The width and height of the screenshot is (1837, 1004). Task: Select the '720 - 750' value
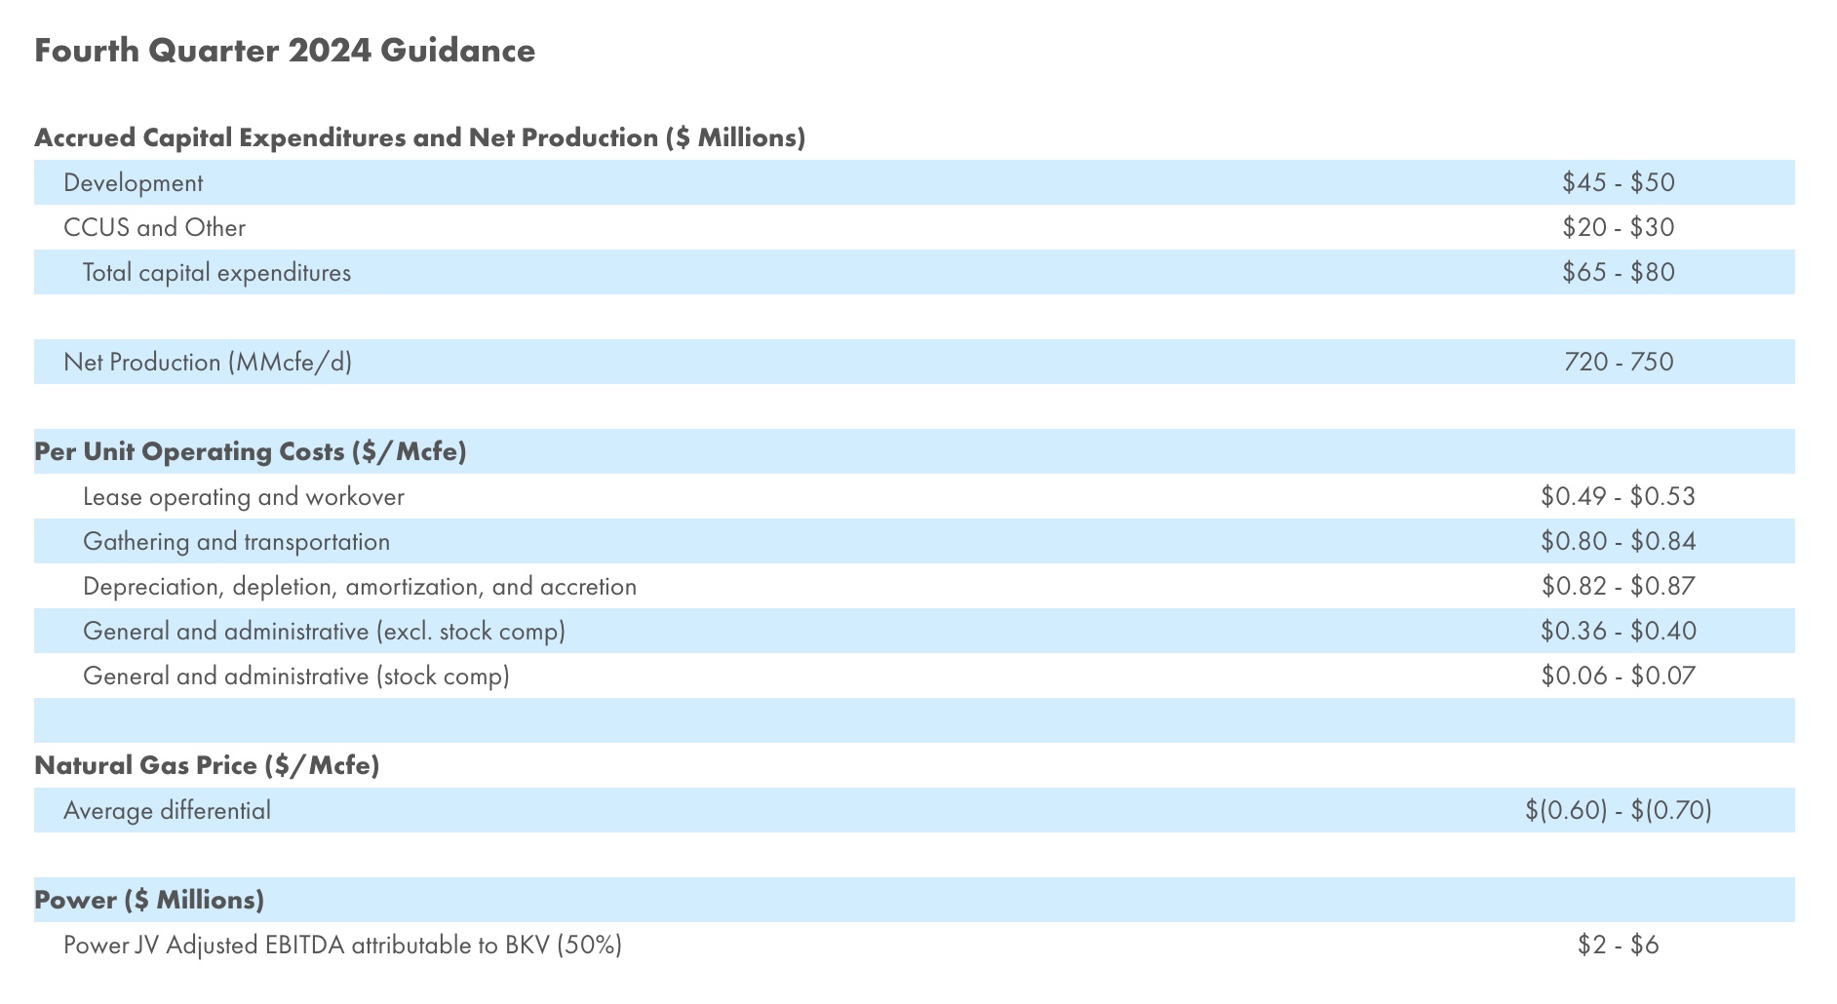coord(1619,362)
